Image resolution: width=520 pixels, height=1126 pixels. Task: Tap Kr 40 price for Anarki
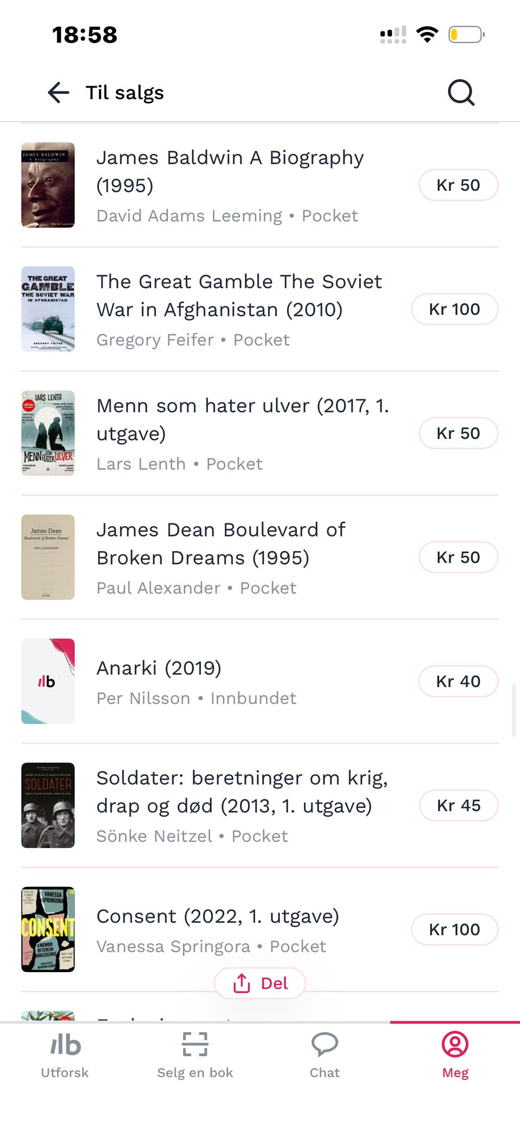458,681
